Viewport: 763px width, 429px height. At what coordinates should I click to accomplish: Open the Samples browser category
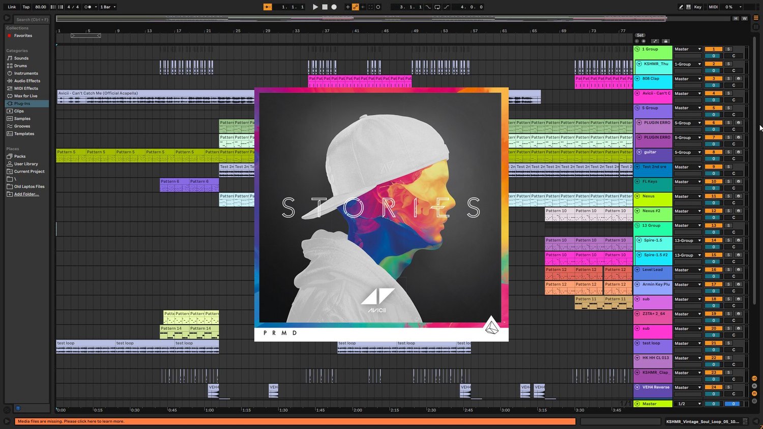click(x=22, y=119)
